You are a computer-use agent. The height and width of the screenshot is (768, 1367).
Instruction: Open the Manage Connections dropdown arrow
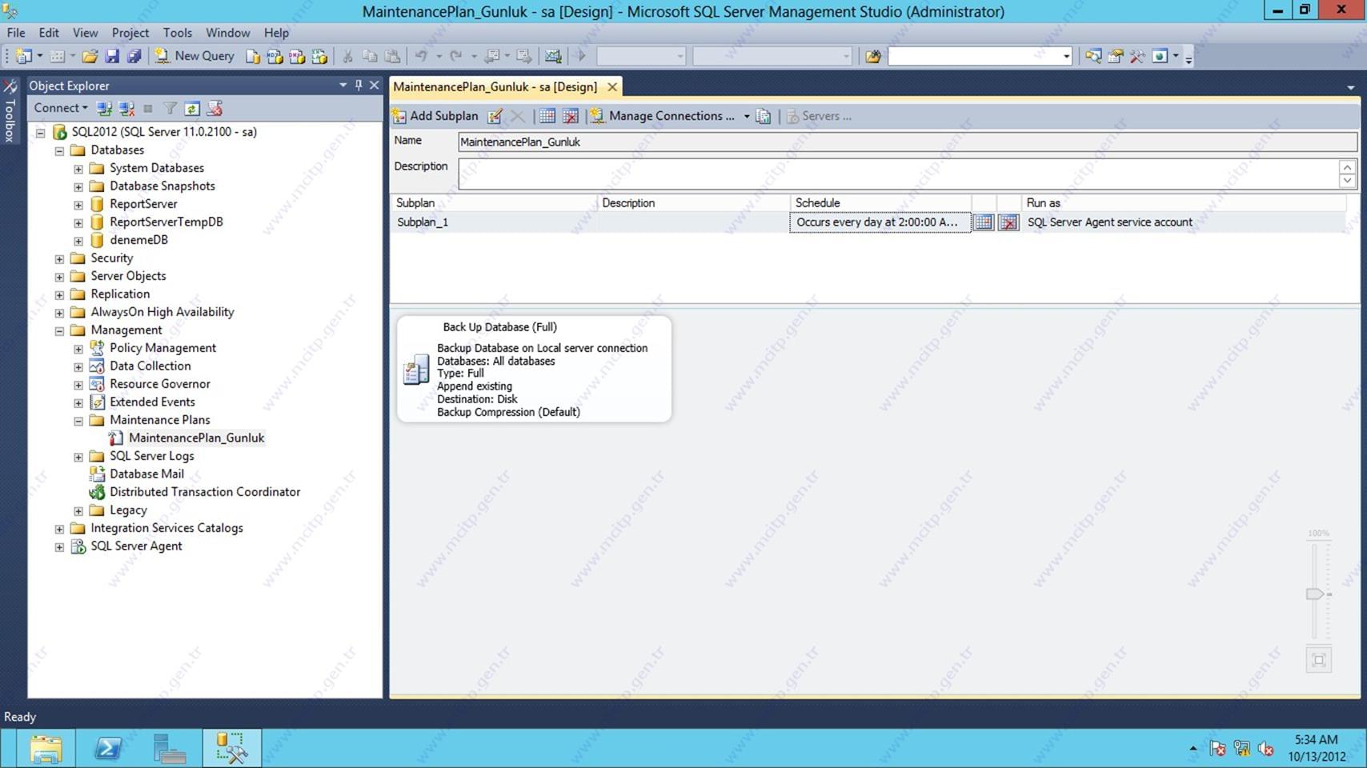pos(747,116)
